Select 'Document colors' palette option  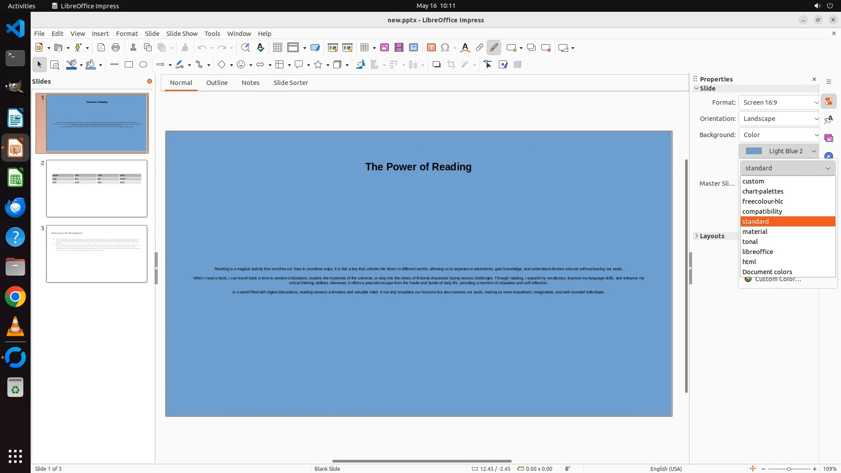coord(767,272)
